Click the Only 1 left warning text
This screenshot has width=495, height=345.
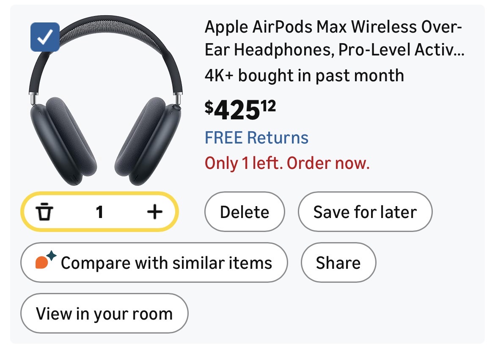(287, 163)
